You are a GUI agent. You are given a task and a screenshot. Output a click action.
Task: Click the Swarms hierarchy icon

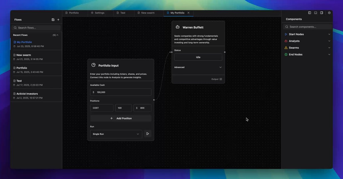pos(286,48)
